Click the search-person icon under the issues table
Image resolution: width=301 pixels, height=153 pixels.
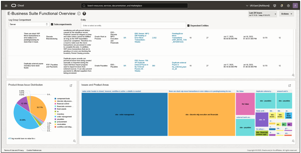[x=293, y=75]
